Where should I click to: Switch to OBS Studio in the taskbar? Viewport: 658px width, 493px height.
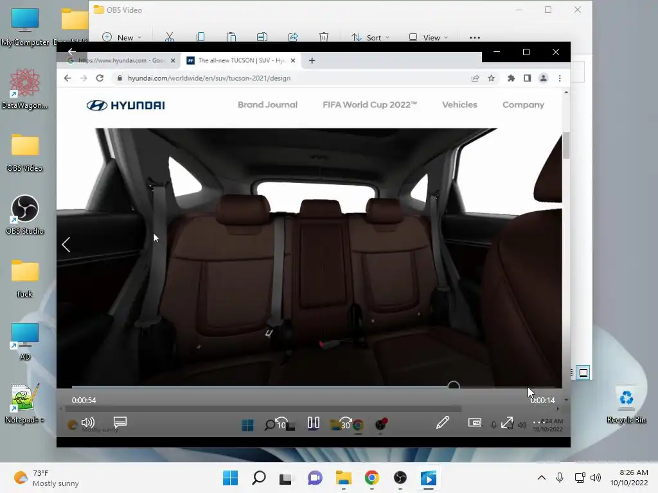[400, 478]
